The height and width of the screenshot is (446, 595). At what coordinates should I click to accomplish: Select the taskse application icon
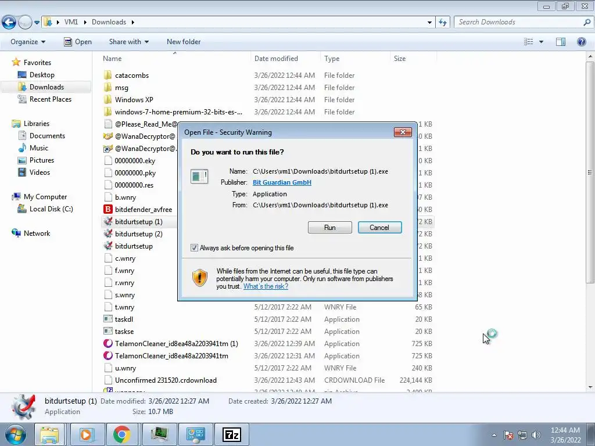coord(107,332)
